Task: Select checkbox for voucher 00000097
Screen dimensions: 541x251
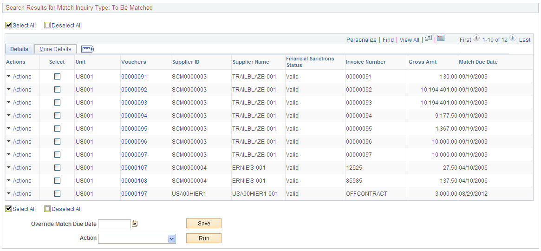Action: pyautogui.click(x=57, y=155)
